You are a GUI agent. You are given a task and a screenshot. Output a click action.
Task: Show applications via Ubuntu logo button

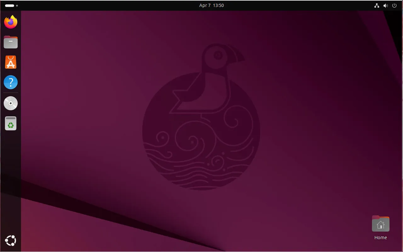pyautogui.click(x=11, y=241)
